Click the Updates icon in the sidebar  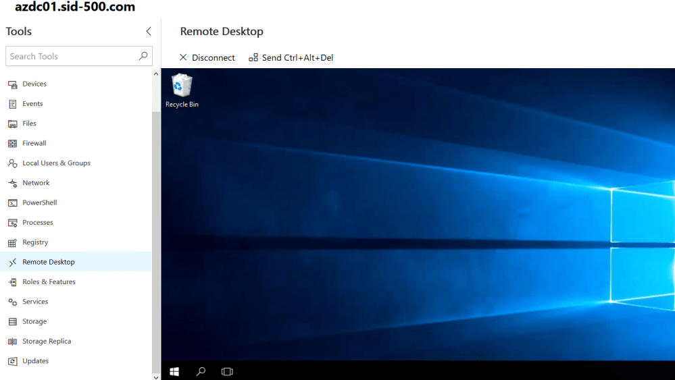pos(12,361)
